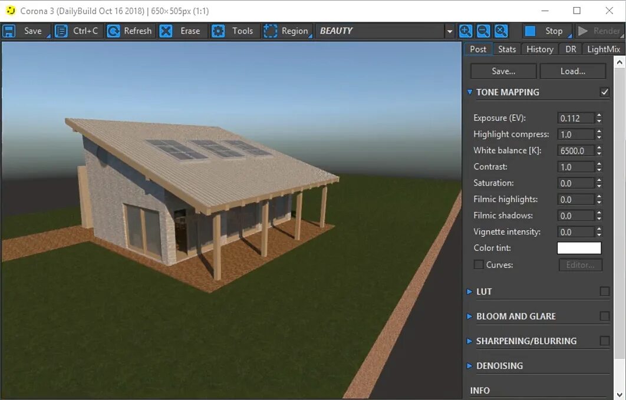This screenshot has width=626, height=400.
Task: Enable the SHARPENING/BLURRING checkbox
Action: tap(604, 341)
